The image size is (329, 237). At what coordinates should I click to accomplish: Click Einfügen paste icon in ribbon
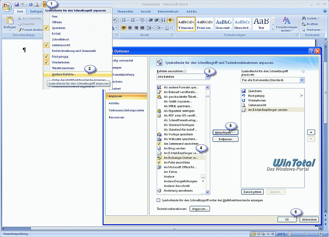pyautogui.click(x=9, y=22)
